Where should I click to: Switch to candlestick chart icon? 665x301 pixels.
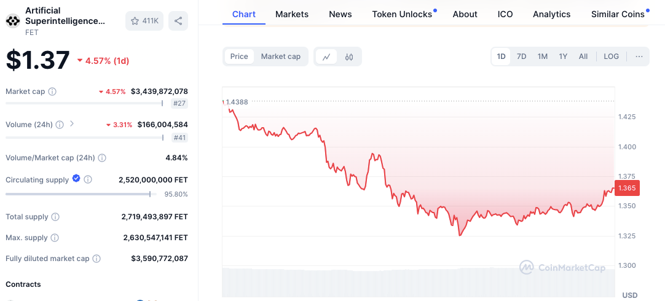click(x=349, y=57)
